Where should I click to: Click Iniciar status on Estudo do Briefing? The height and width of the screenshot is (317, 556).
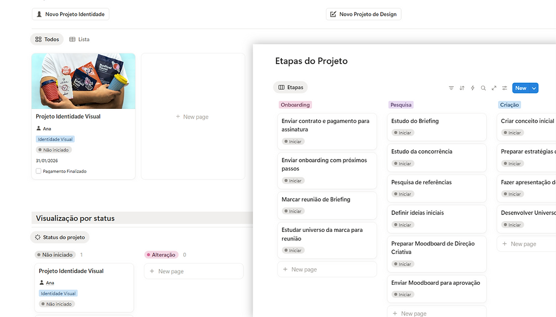[x=402, y=133]
